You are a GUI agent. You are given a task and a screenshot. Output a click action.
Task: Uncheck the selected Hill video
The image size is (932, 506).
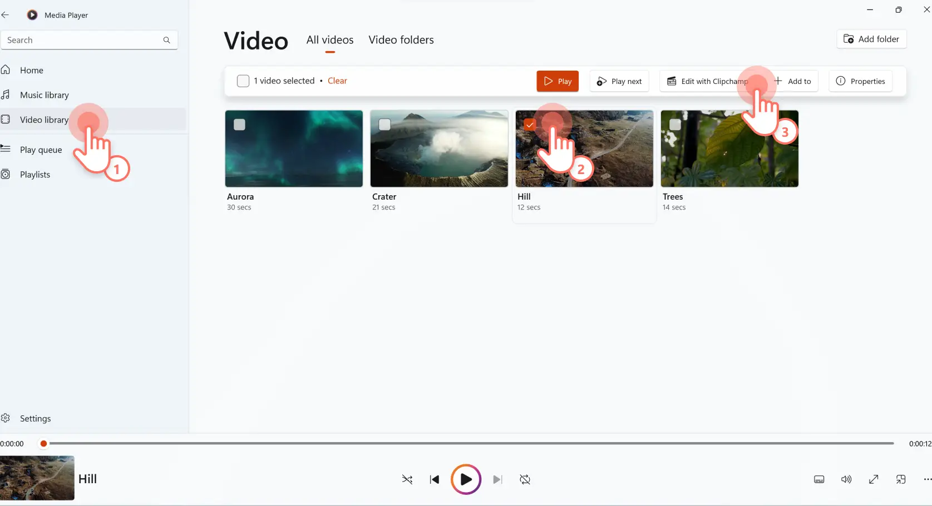[x=529, y=125]
